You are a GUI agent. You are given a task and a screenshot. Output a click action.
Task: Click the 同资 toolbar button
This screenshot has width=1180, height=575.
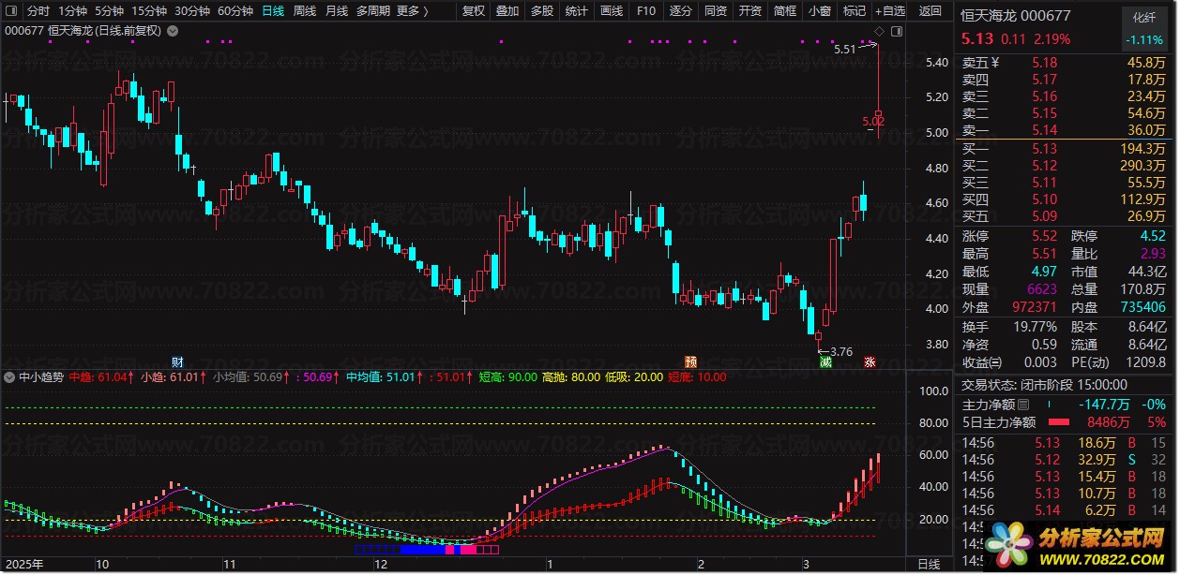pyautogui.click(x=716, y=11)
